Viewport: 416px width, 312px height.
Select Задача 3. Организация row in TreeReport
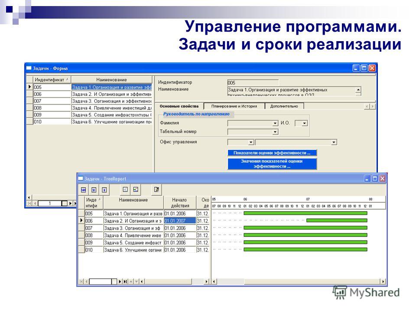133,228
